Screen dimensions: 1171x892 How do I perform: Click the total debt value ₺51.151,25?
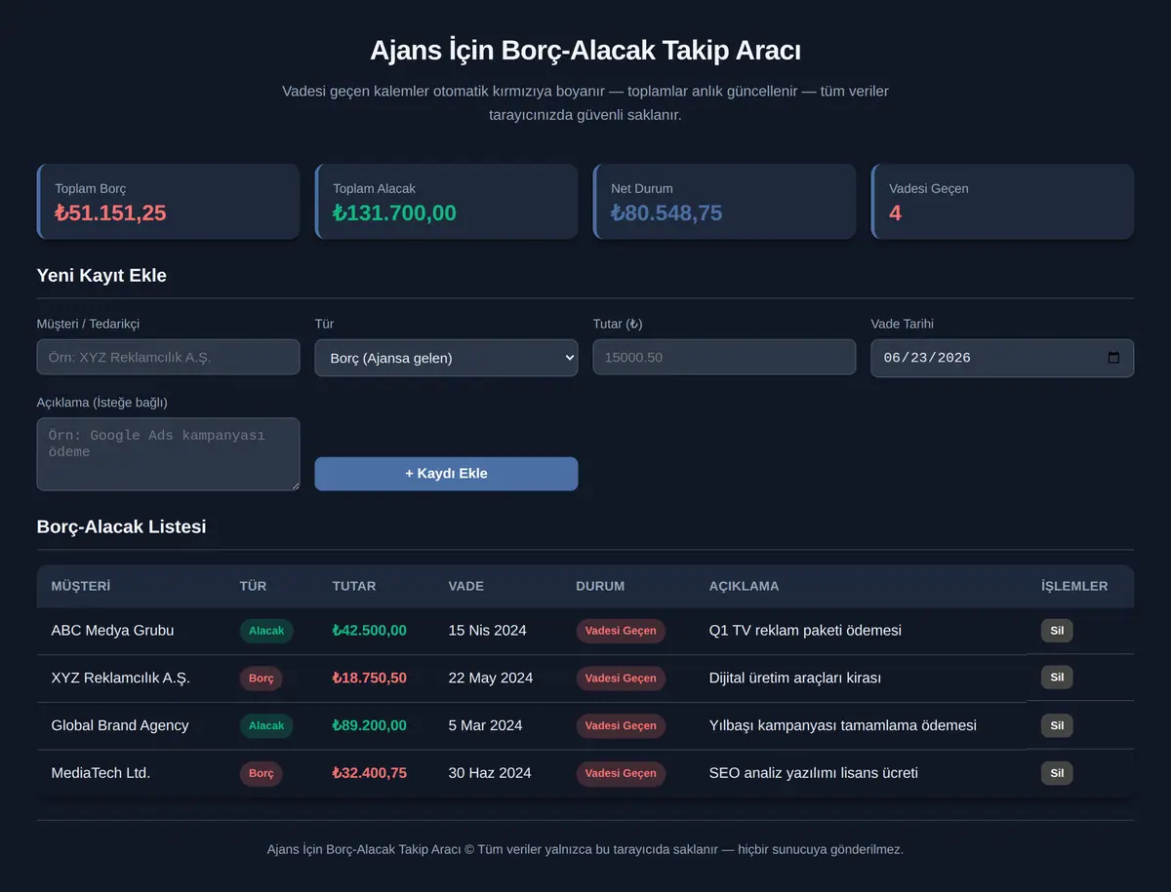tap(110, 213)
